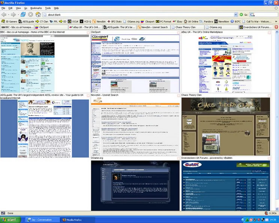The width and height of the screenshot is (279, 223).
Task: Open the UK Online bookmark
Action: tap(191, 21)
